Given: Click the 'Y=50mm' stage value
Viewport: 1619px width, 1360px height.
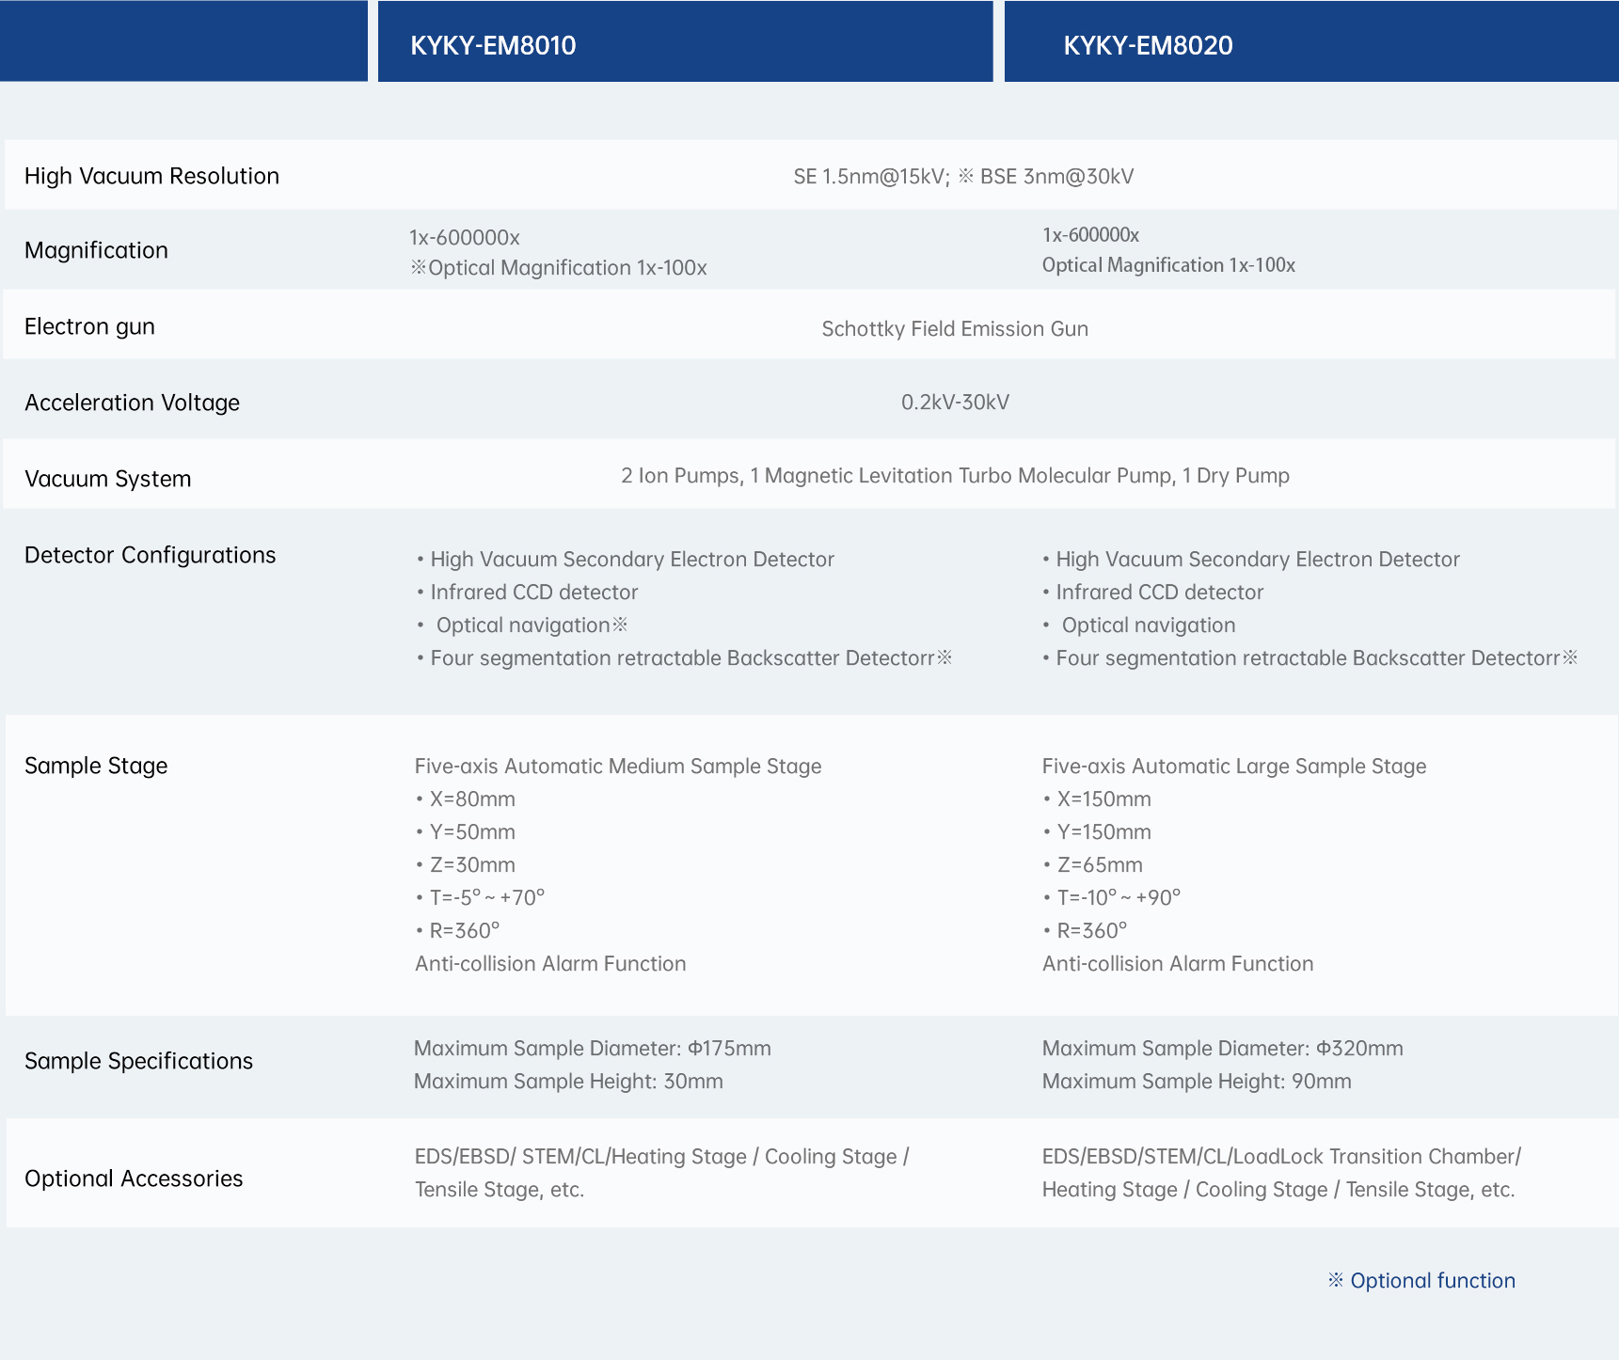Looking at the screenshot, I should point(466,832).
